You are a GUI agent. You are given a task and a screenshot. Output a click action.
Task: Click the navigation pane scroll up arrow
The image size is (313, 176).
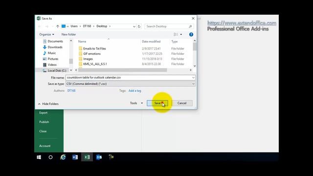pyautogui.click(x=71, y=41)
